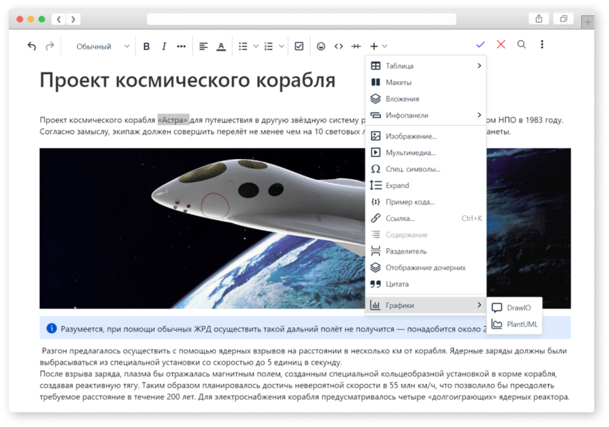Select Мультимедиа... menu item
The width and height of the screenshot is (609, 427).
tap(426, 153)
